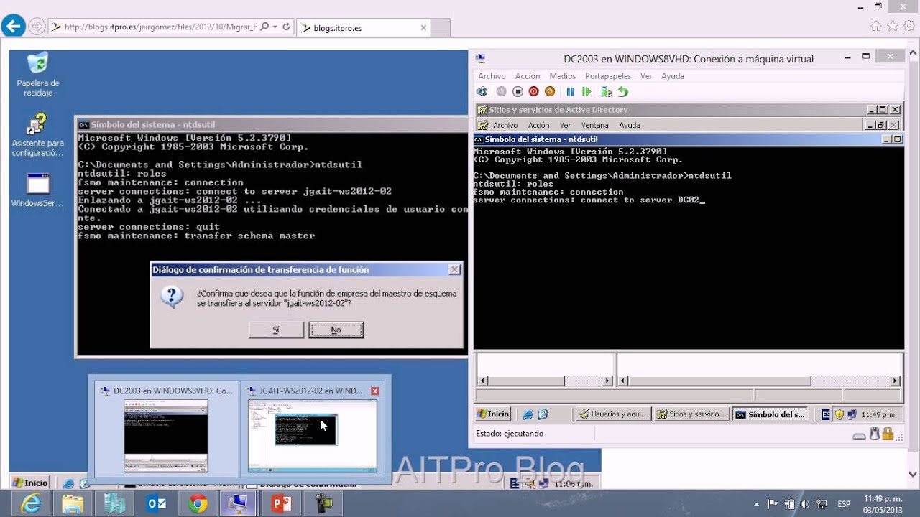
Task: Close the JGAIT-WS2012-02 preview with red X
Action: (374, 391)
